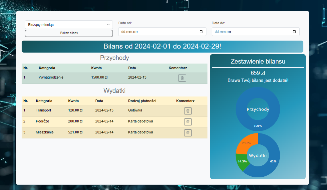Click the 'Bilans od 2024-02-01' header banner
Viewport: 327px width, 190px height.
(x=162, y=47)
